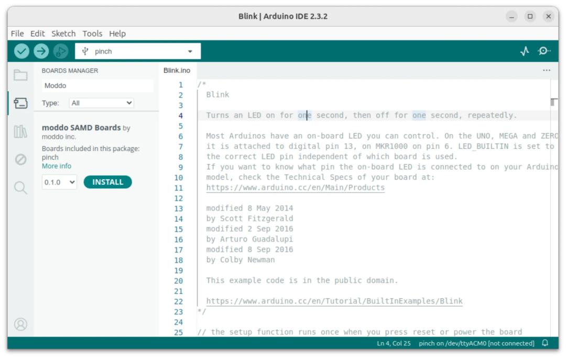Screen dimensions: 566x358
Task: Open the 0.1.0 version dropdown
Action: pyautogui.click(x=59, y=182)
